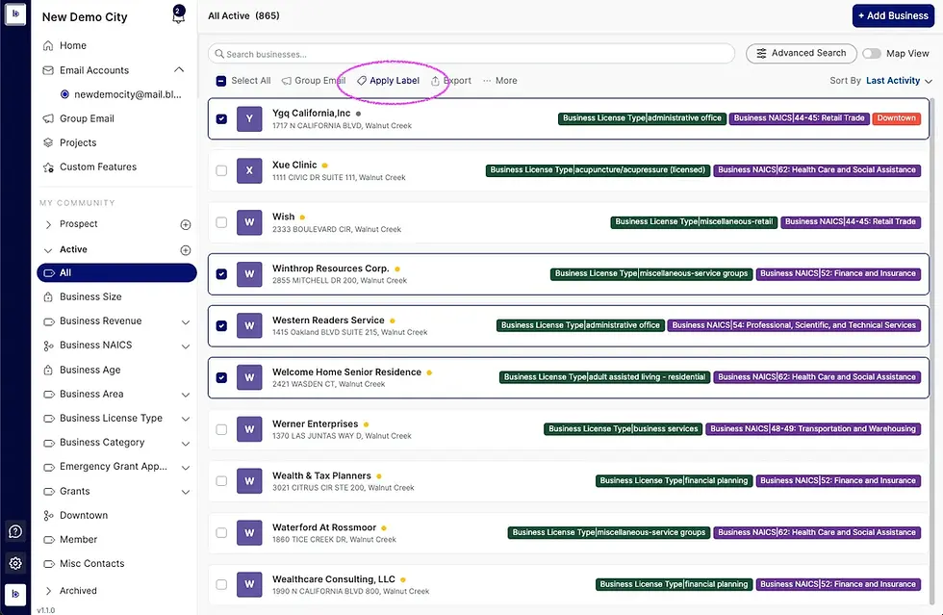Screen dimensions: 943x615
Task: Click the search magnifier icon
Action: click(x=219, y=54)
